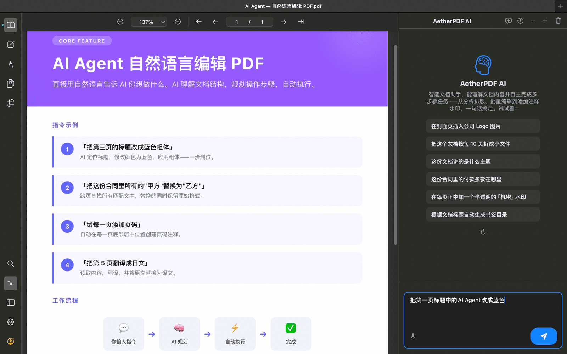567x354 pixels.
Task: Click the '完成' workflow card
Action: 291,334
